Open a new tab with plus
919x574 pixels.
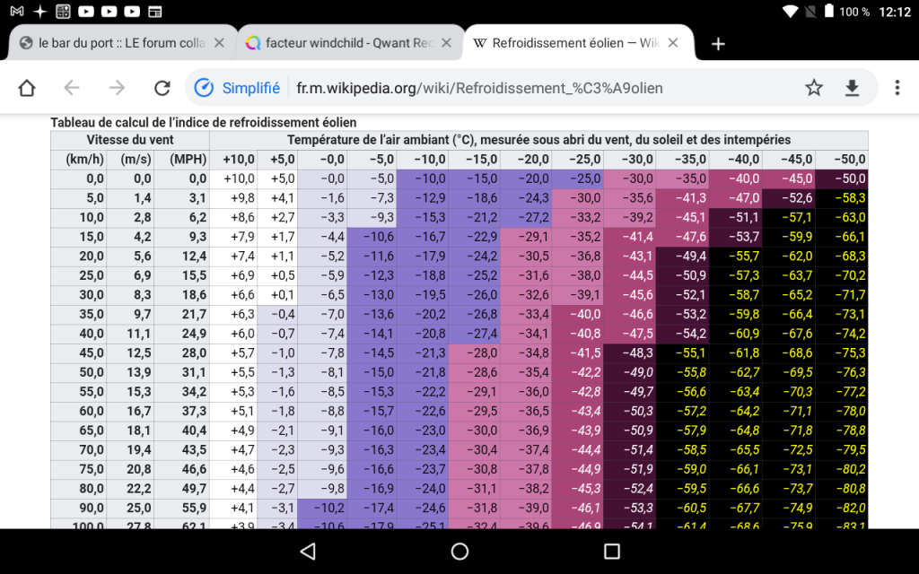click(x=718, y=44)
